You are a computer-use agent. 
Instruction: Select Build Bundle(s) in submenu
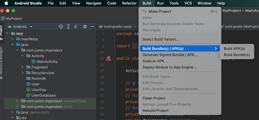[237, 55]
